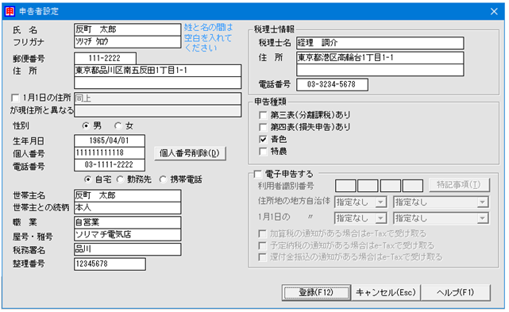The image size is (509, 312).
Task: Toggle 加算税の通知 e-Tax checkbox
Action: [x=262, y=233]
